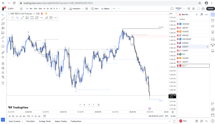Open the patterns drawing tools
215x124 pixels.
coord(3,28)
